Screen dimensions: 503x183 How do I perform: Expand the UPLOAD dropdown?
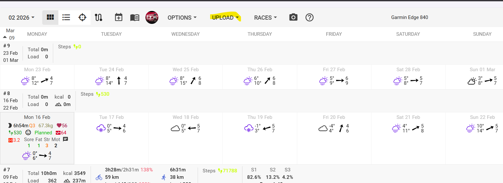[225, 18]
